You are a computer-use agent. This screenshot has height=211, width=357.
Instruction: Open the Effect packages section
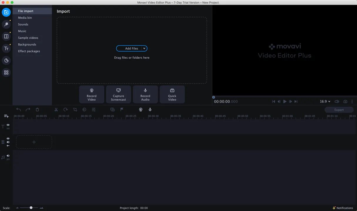click(x=32, y=51)
